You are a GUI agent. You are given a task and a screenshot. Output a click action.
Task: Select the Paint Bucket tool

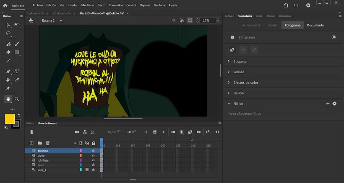[8, 80]
